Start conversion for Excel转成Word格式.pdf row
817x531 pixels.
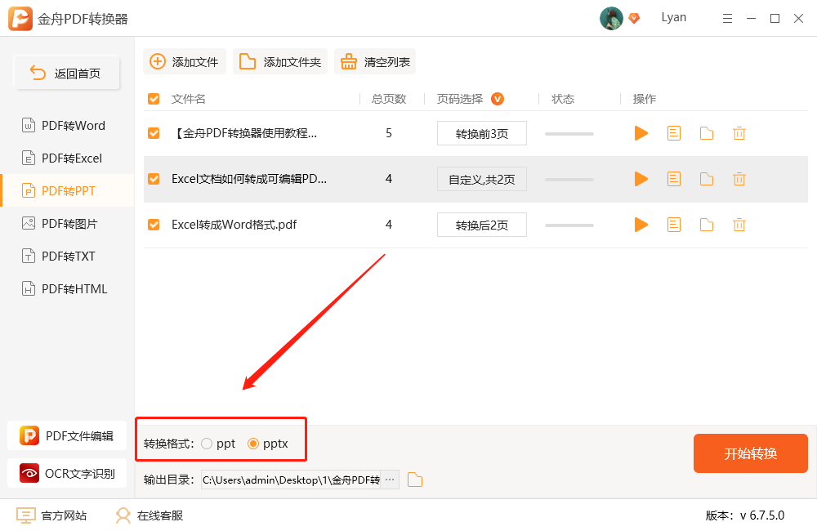pos(641,225)
